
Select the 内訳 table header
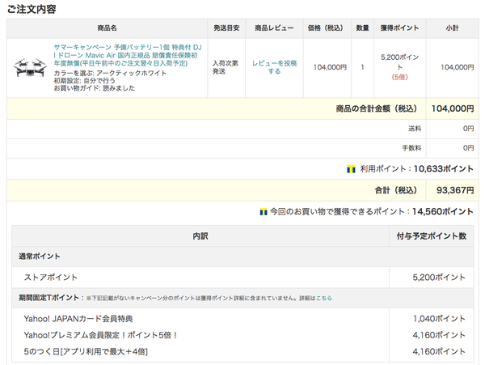coord(200,236)
